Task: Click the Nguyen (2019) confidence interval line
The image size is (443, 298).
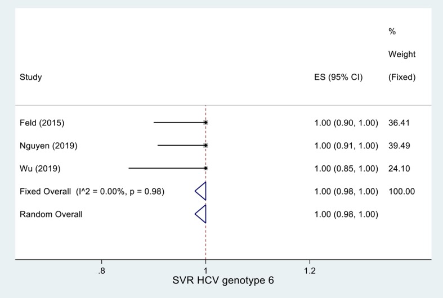Action: (182, 145)
